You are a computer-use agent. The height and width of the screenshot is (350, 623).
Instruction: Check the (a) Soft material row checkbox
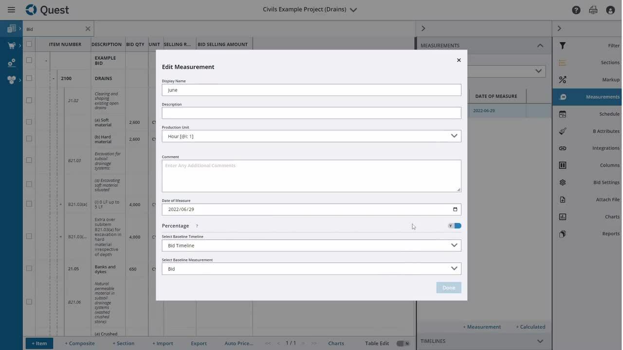click(x=29, y=122)
